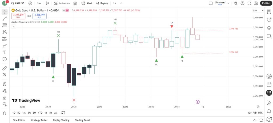This screenshot has height=123, width=273.
Task: Select the Fibonacci retracement tool
Action: [5, 25]
